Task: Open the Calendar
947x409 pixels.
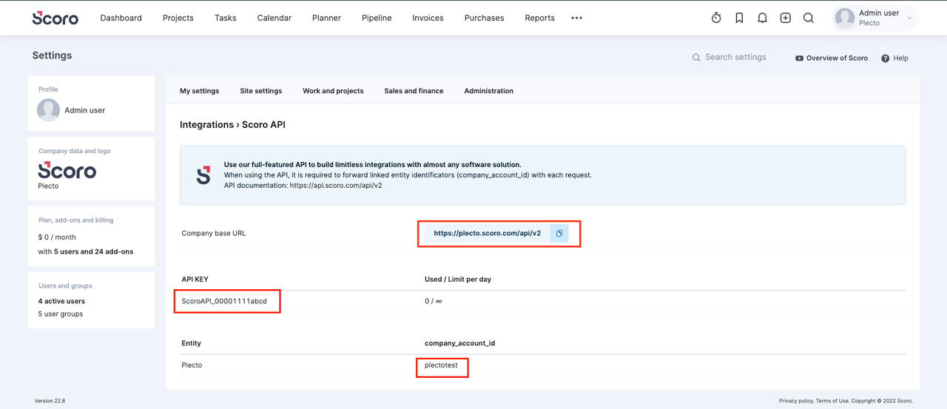Action: tap(274, 18)
